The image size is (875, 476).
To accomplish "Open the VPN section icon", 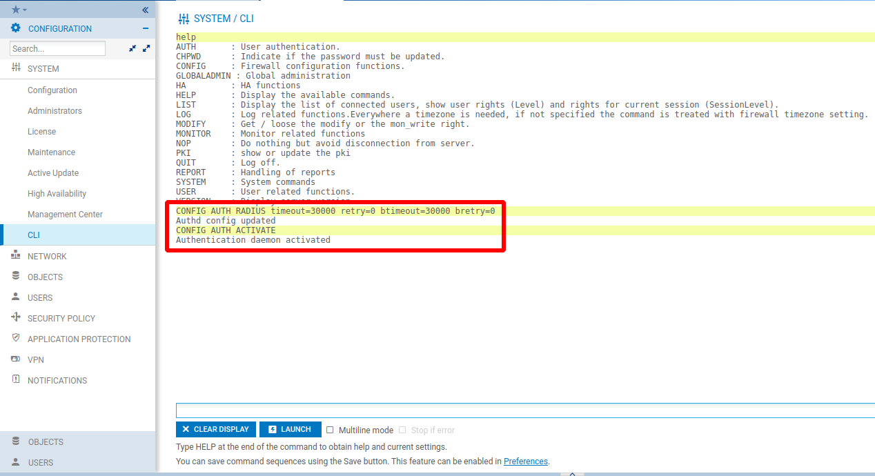I will [x=16, y=359].
